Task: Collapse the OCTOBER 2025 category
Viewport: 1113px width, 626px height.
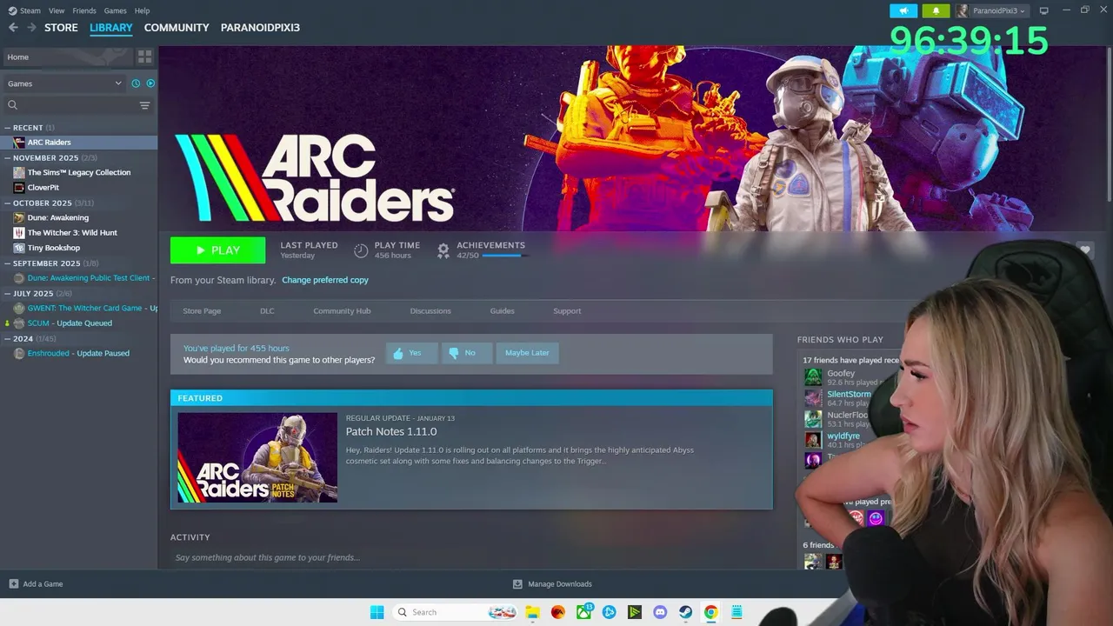Action: click(x=8, y=203)
